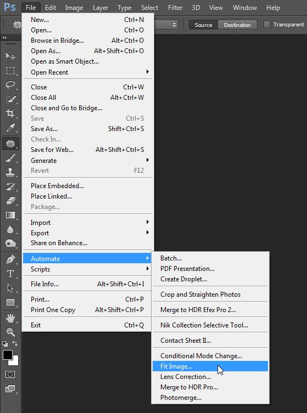Expand the tools panel double arrows
307x413 pixels.
tap(4, 38)
